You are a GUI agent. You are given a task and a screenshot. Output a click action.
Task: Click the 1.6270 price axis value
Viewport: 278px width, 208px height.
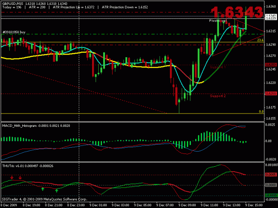271,56
